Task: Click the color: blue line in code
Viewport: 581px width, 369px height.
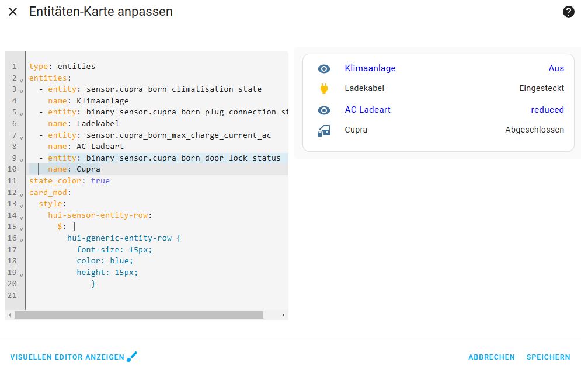Action: (x=105, y=261)
